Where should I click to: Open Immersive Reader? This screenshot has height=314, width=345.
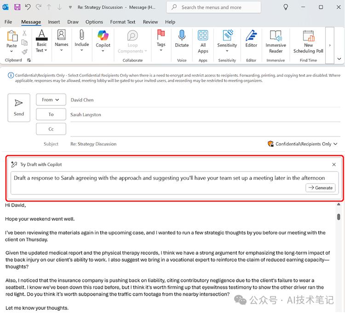(x=276, y=42)
